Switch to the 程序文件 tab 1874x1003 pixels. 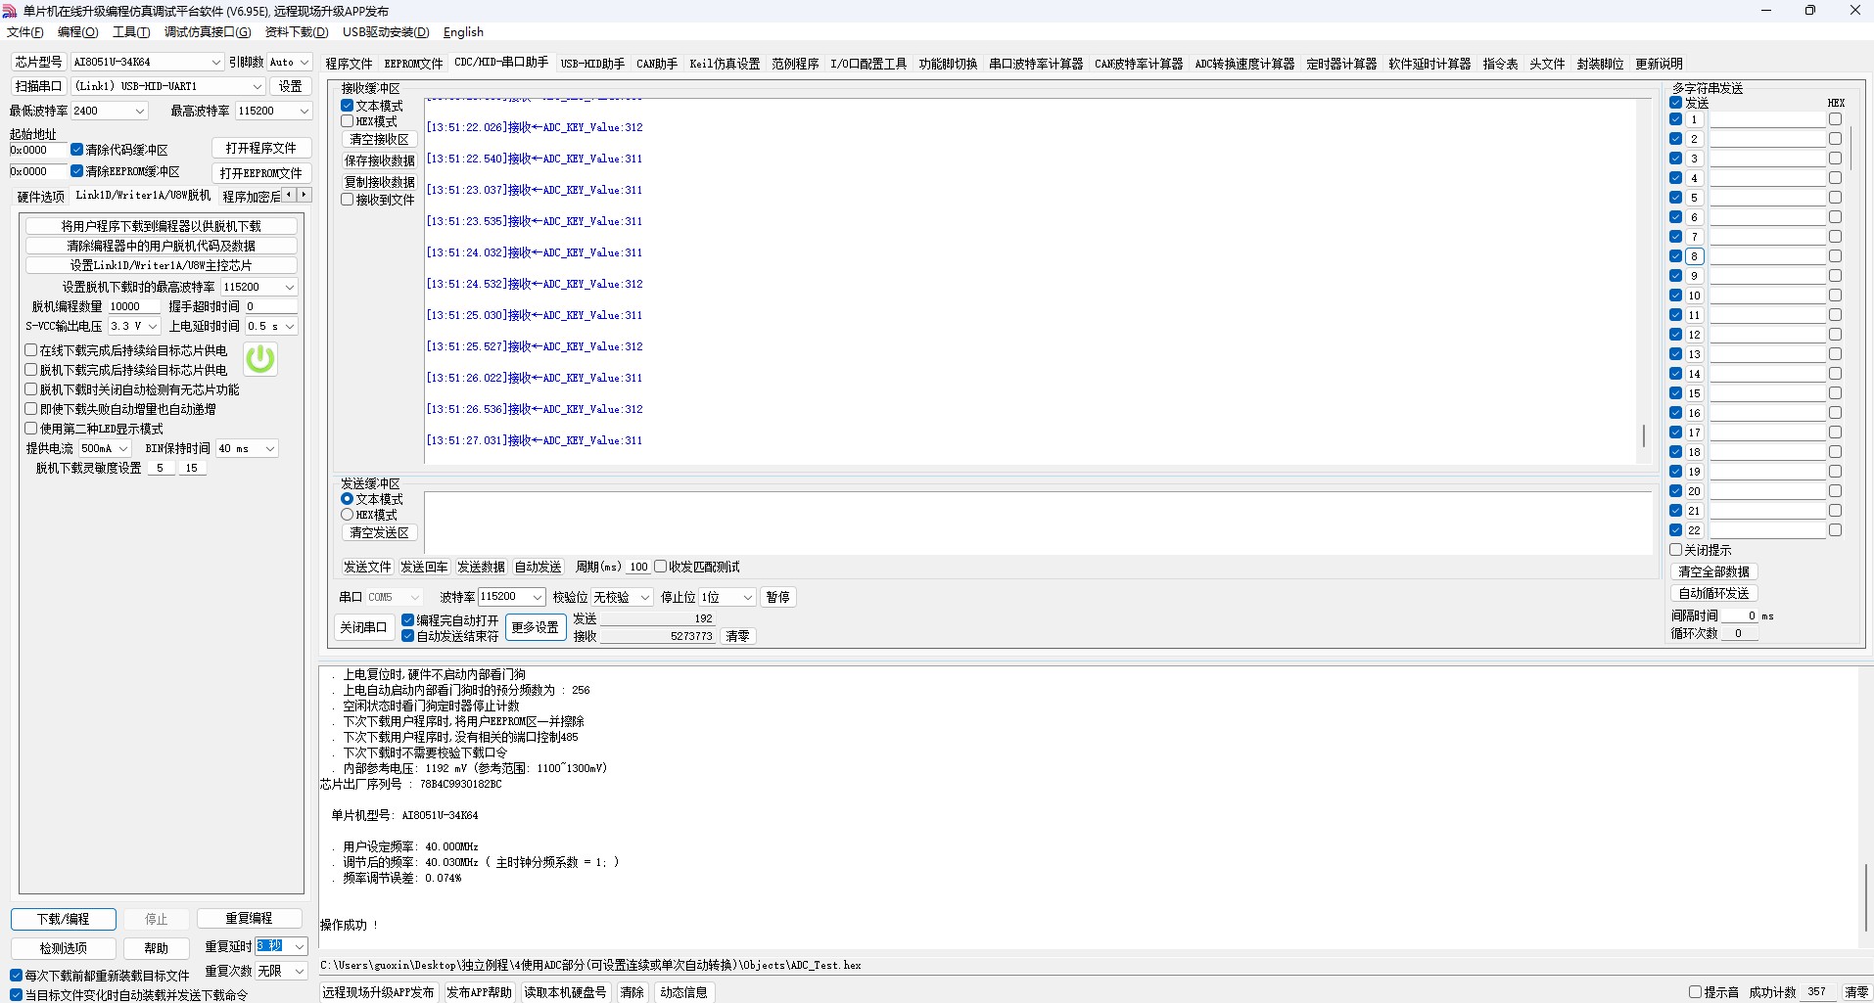pos(350,64)
